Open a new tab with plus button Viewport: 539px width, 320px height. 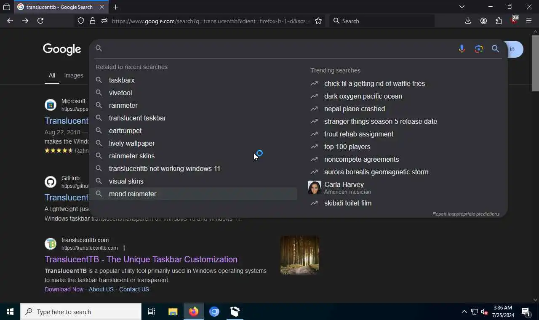(115, 7)
